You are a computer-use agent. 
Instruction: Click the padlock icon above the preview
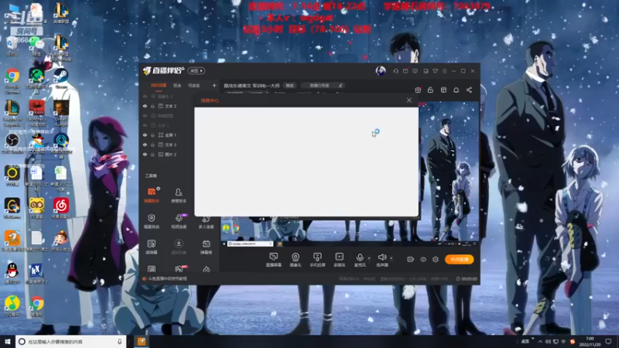pos(431,90)
